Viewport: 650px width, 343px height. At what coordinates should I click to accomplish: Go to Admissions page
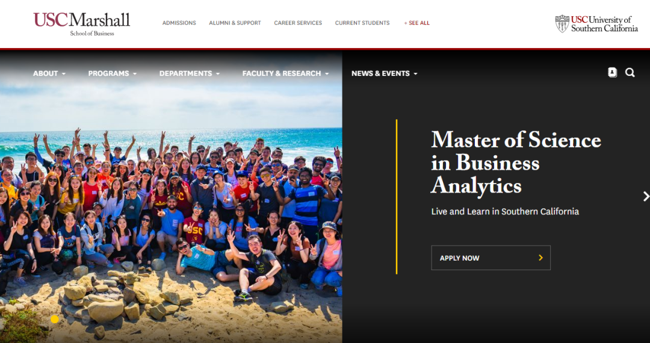point(179,23)
